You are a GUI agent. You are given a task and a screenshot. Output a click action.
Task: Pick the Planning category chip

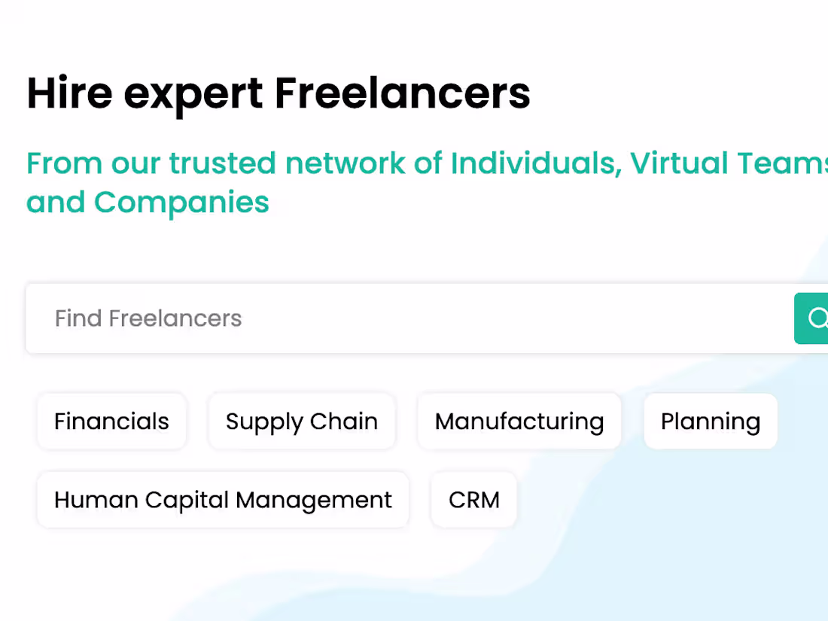(711, 422)
